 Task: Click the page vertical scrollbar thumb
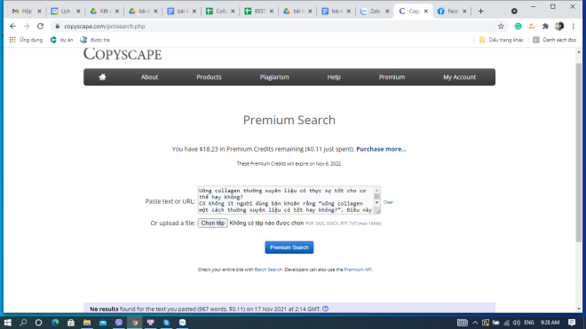(579, 153)
